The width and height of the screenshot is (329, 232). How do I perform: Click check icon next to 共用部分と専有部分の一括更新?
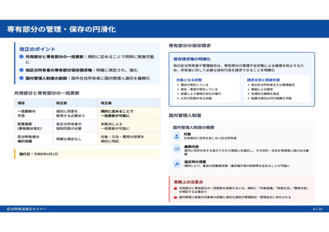21,57
